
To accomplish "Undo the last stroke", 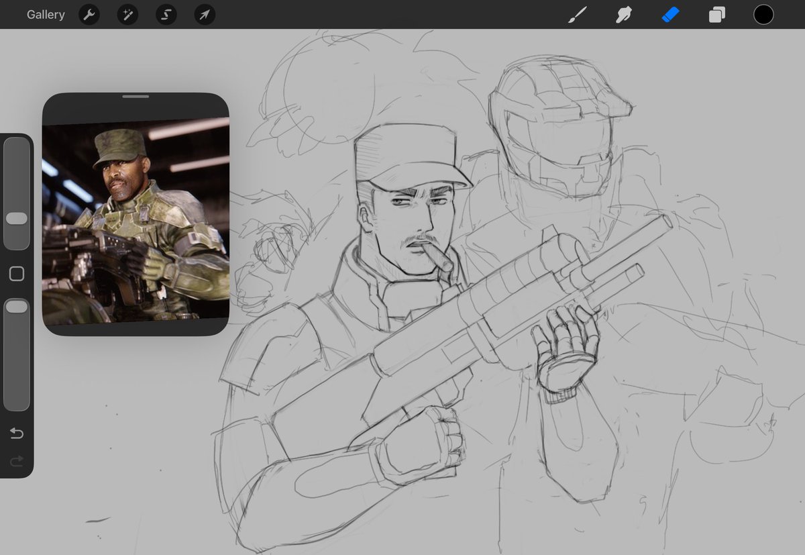I will point(17,434).
